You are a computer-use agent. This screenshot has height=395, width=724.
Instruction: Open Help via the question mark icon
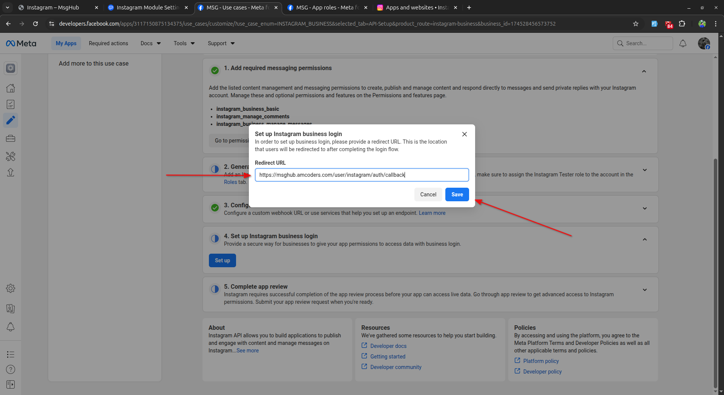(11, 369)
